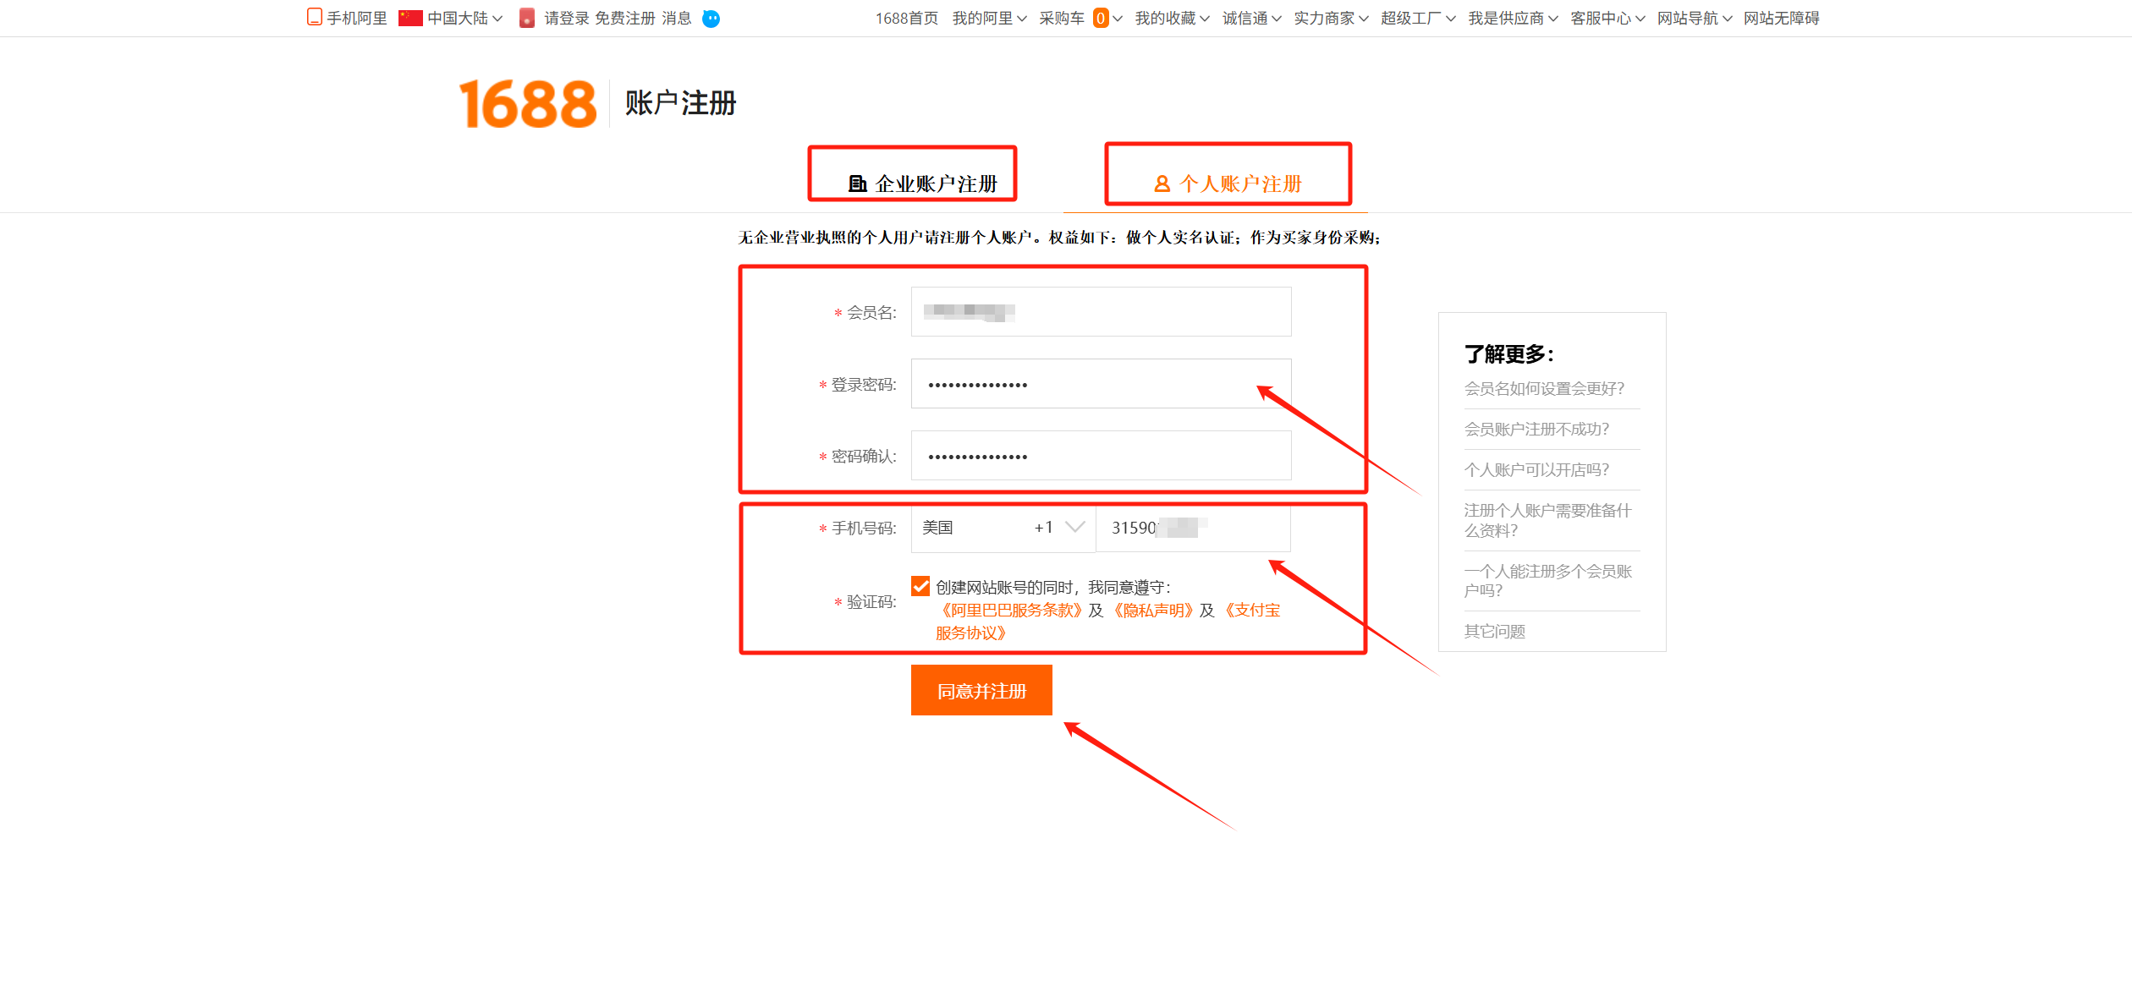Open the 其它问题 help link

click(1494, 631)
